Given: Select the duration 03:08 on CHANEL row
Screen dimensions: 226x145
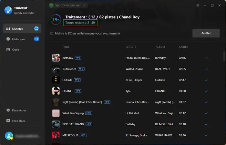Looking at the screenshot, I should tap(182, 91).
